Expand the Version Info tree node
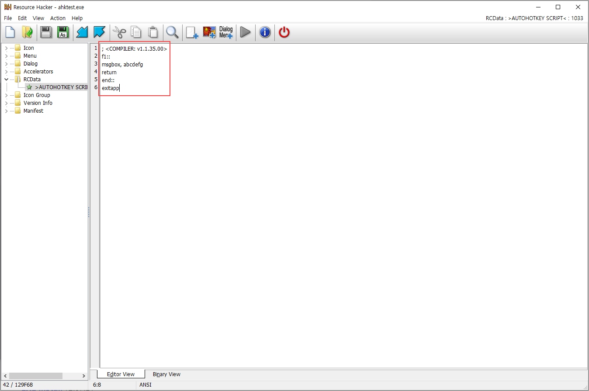The width and height of the screenshot is (589, 391). 6,103
